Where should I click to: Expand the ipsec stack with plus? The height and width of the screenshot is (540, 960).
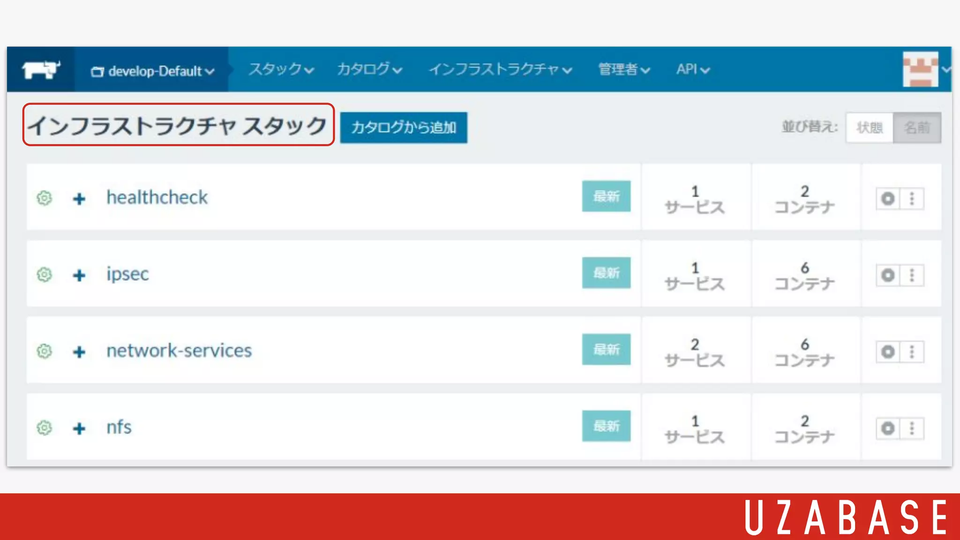(79, 275)
